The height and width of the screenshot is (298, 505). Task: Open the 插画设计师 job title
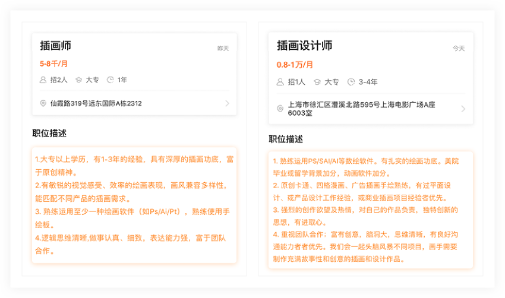[x=304, y=46]
